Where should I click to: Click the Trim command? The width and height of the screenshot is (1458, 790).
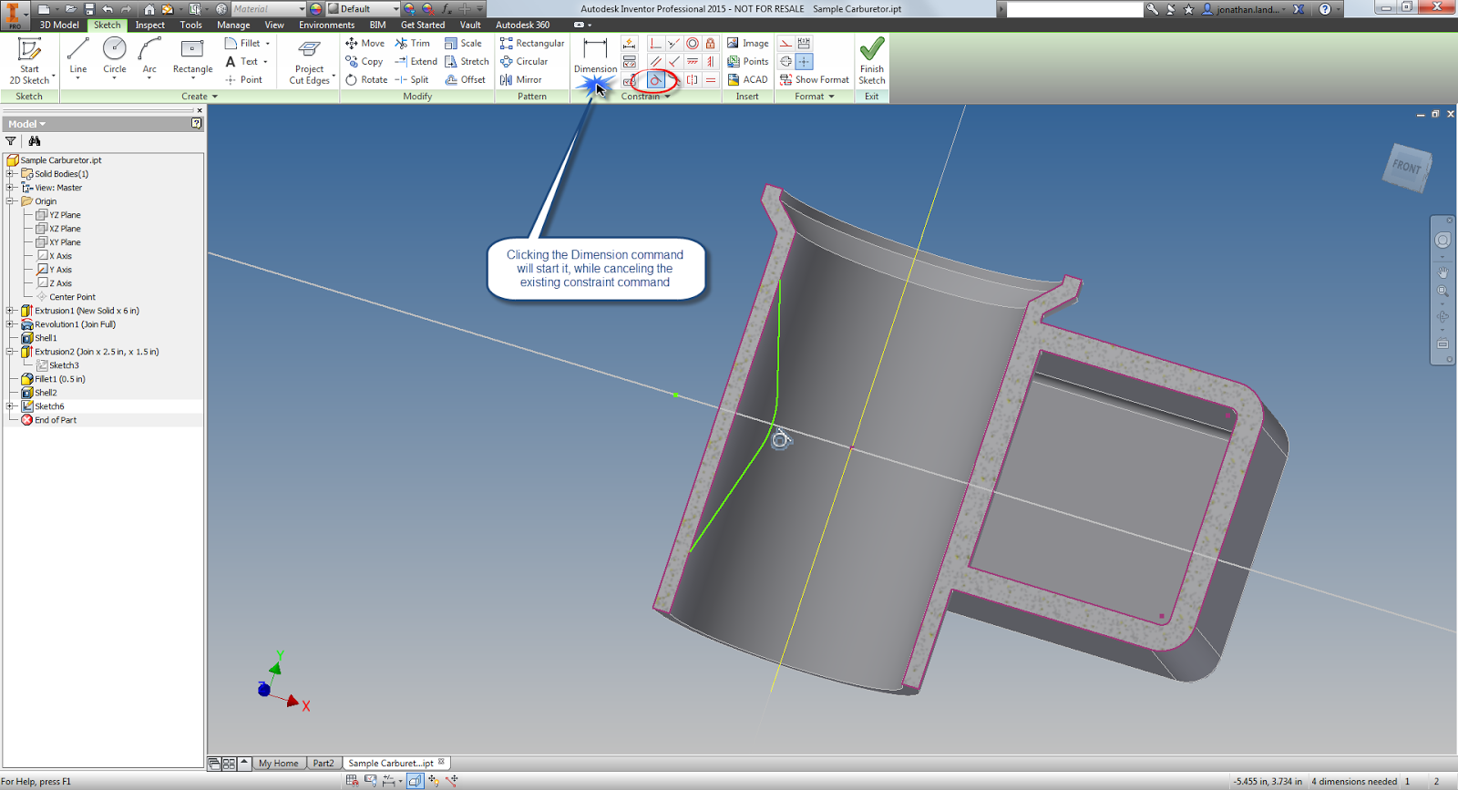412,43
